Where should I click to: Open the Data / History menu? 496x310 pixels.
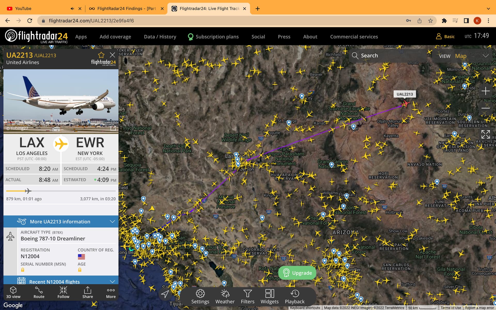(x=160, y=37)
